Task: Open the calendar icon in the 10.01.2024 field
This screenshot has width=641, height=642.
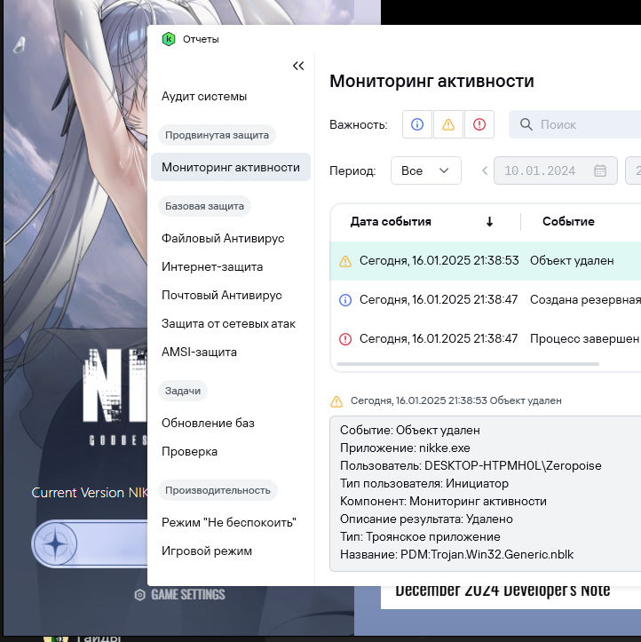Action: tap(600, 170)
